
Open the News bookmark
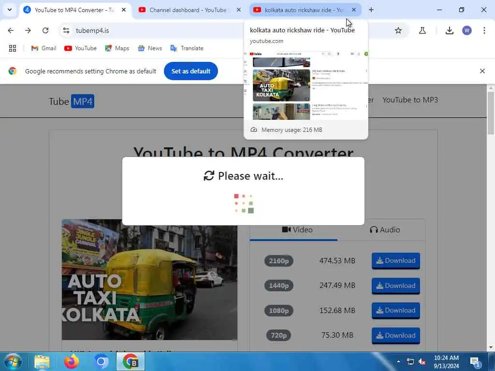150,48
